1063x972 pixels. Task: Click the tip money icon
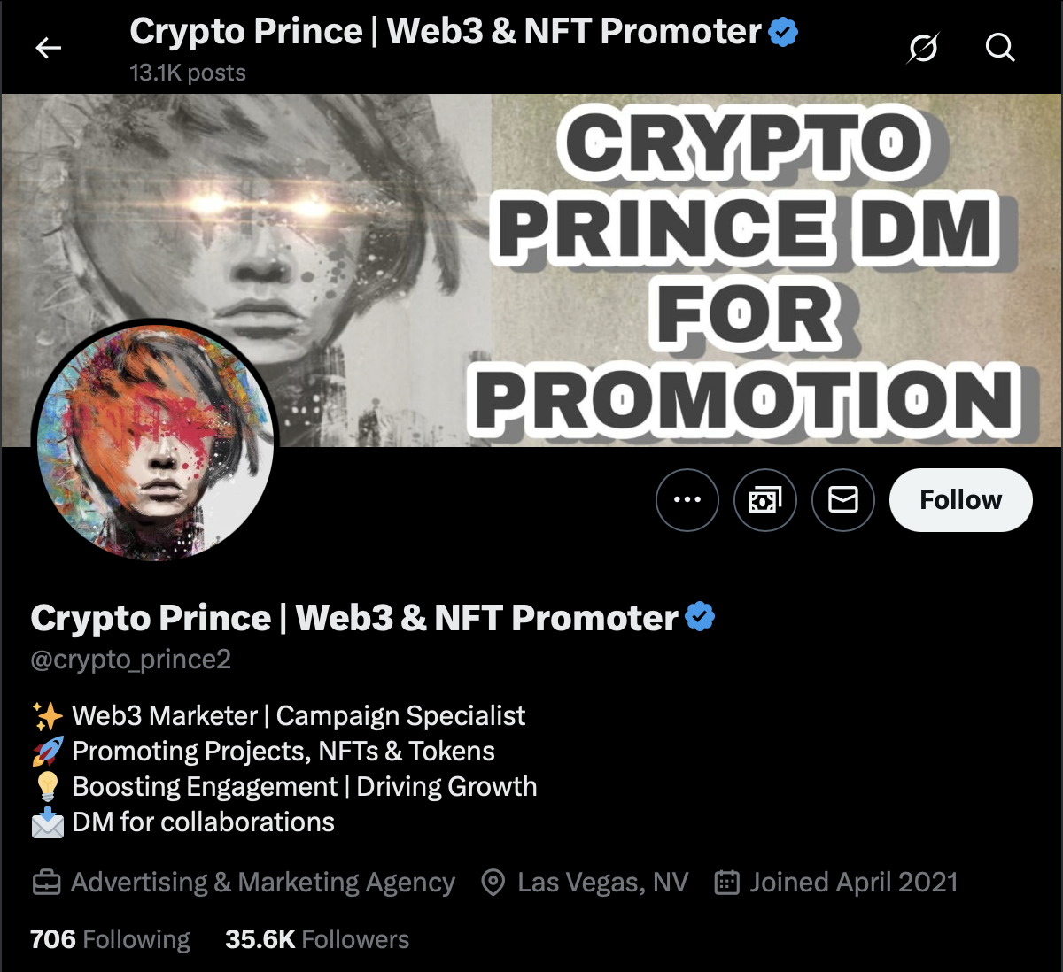click(765, 500)
